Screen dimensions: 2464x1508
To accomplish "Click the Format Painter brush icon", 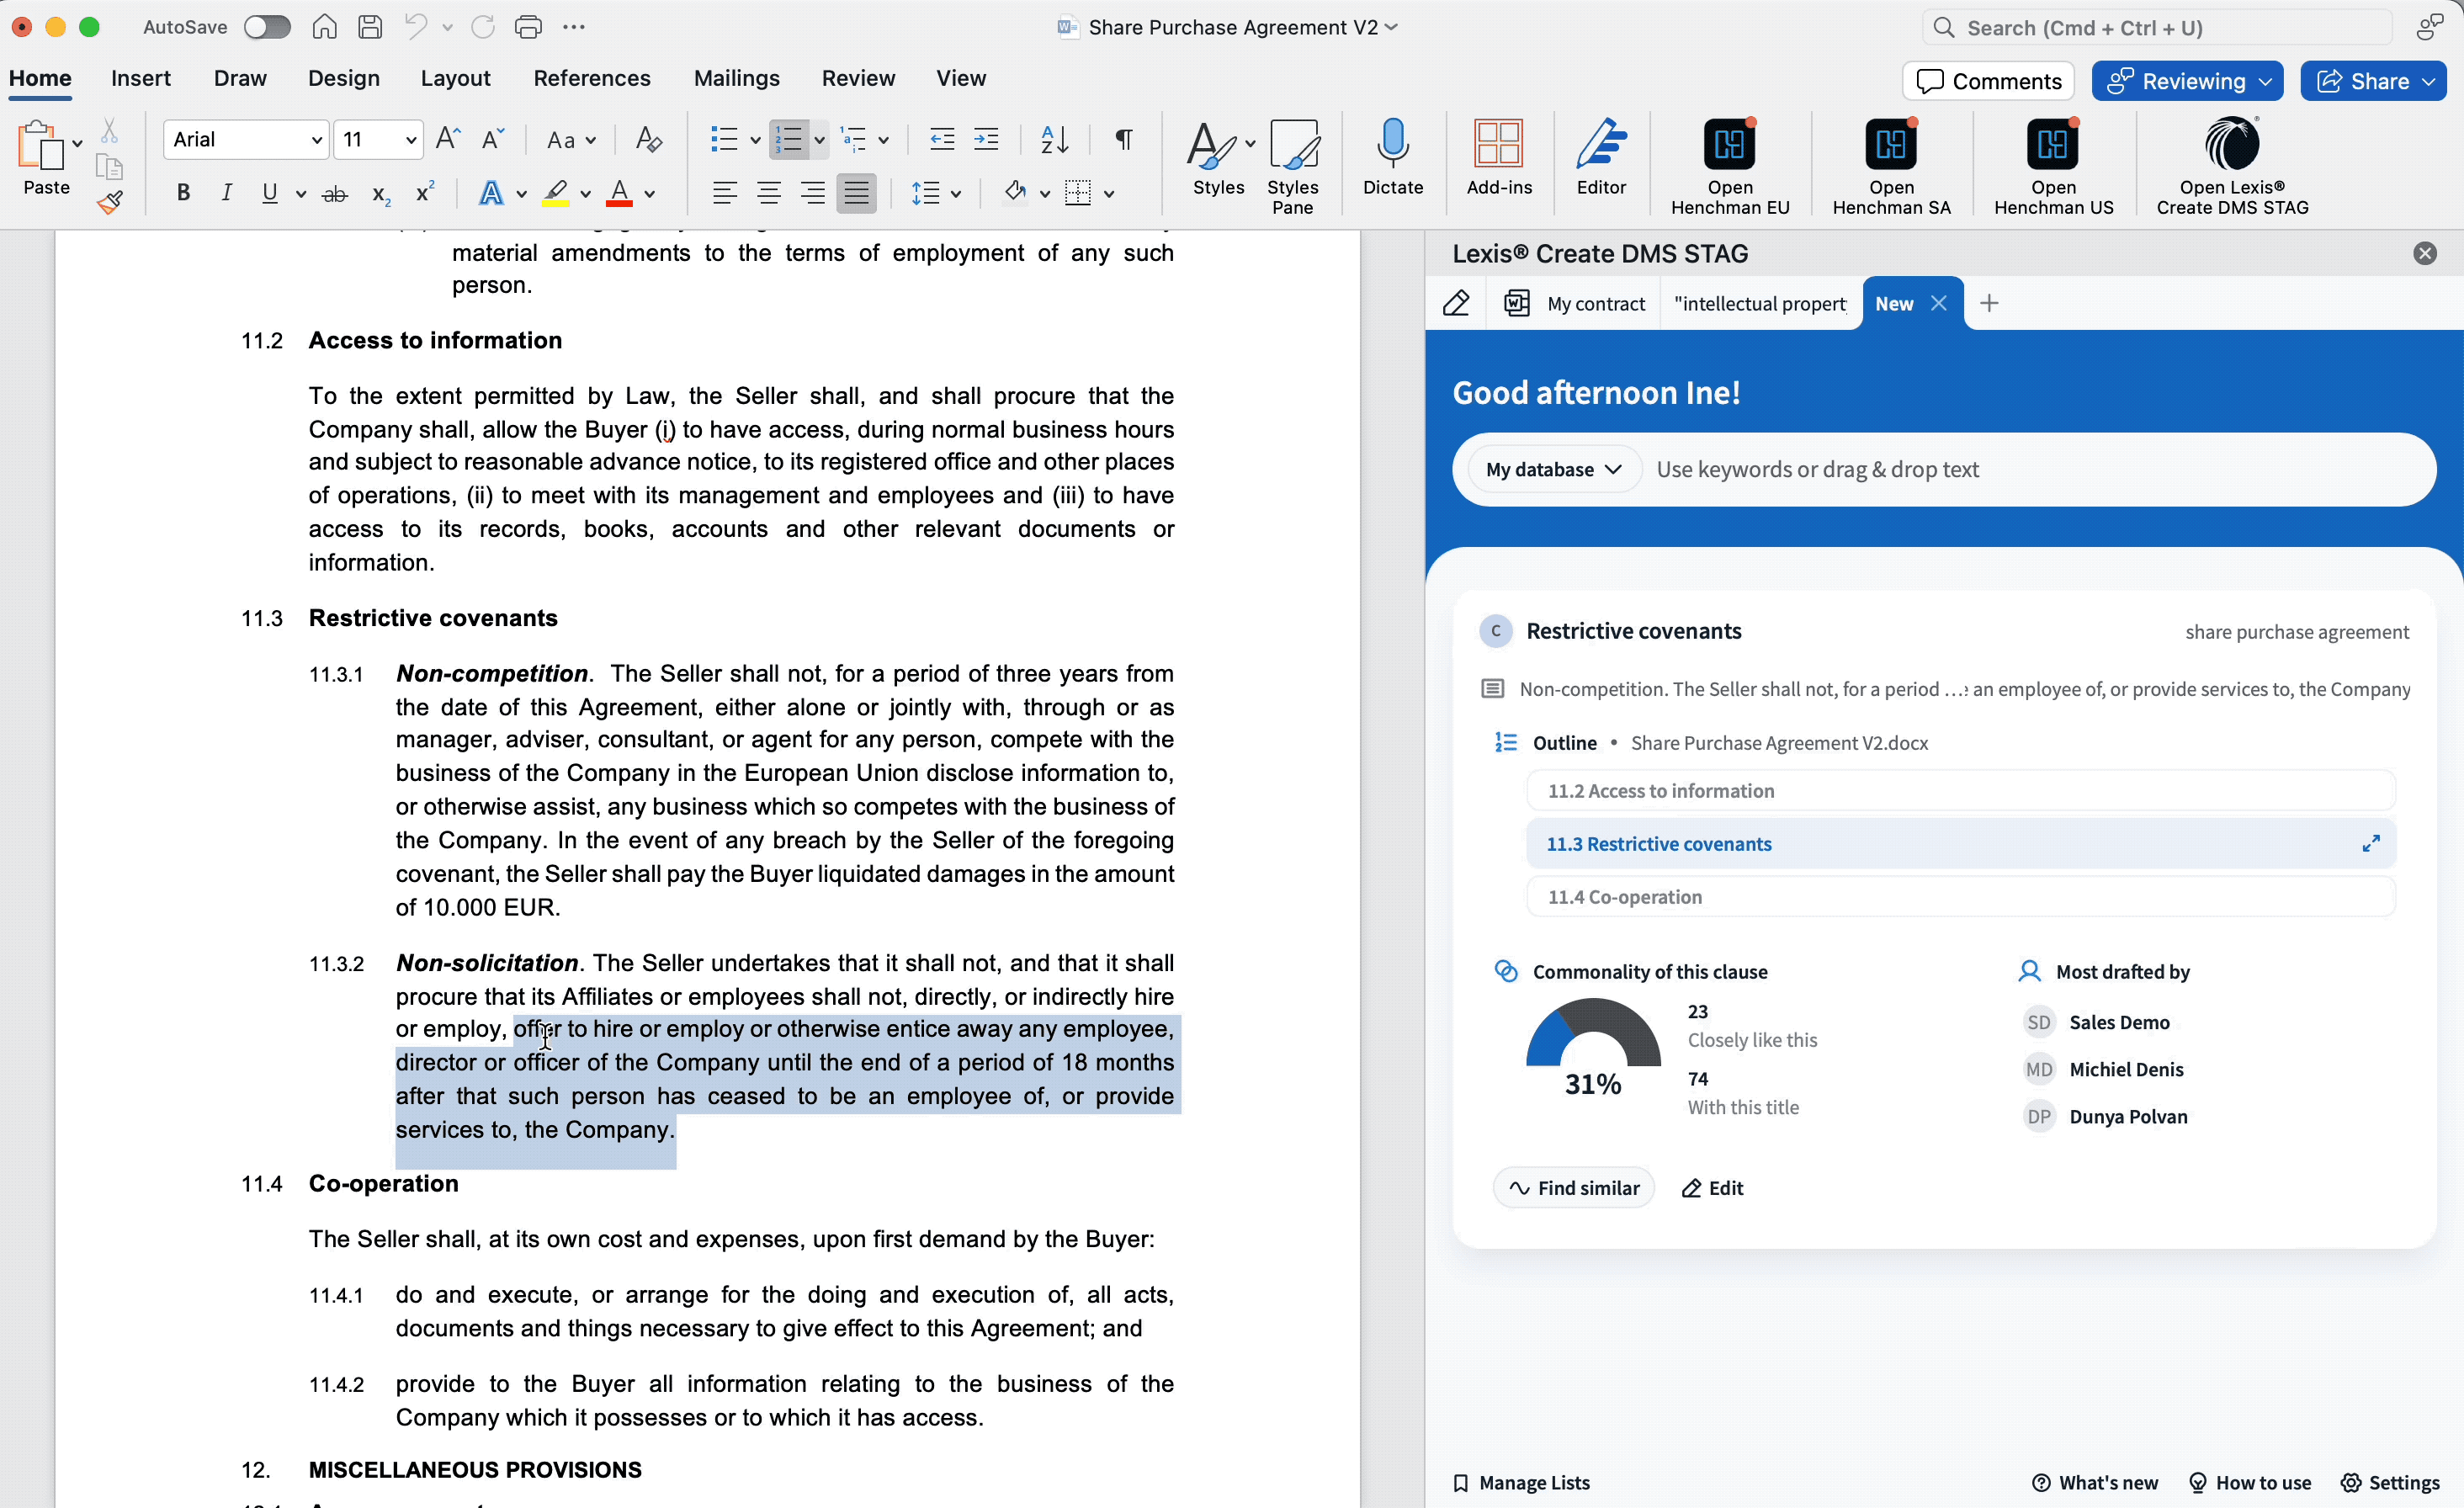I will [x=110, y=203].
